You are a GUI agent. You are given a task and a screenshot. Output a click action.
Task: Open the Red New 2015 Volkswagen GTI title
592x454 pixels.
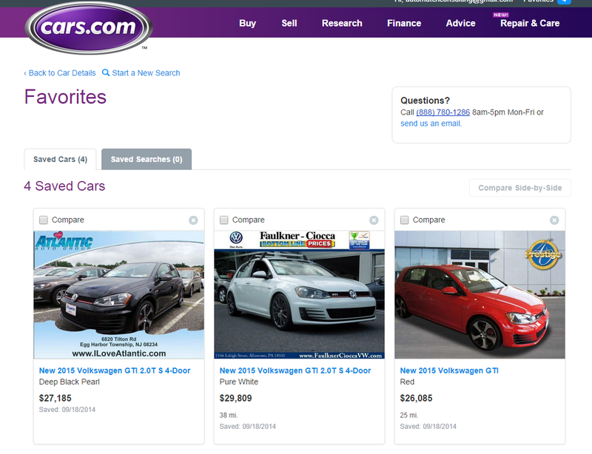point(449,370)
